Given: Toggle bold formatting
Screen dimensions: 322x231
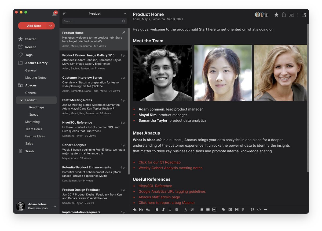Looking at the screenshot, I should click(x=157, y=210).
